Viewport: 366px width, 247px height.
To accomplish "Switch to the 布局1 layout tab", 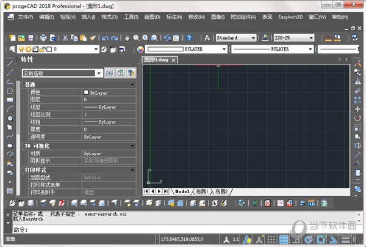I will (x=202, y=191).
